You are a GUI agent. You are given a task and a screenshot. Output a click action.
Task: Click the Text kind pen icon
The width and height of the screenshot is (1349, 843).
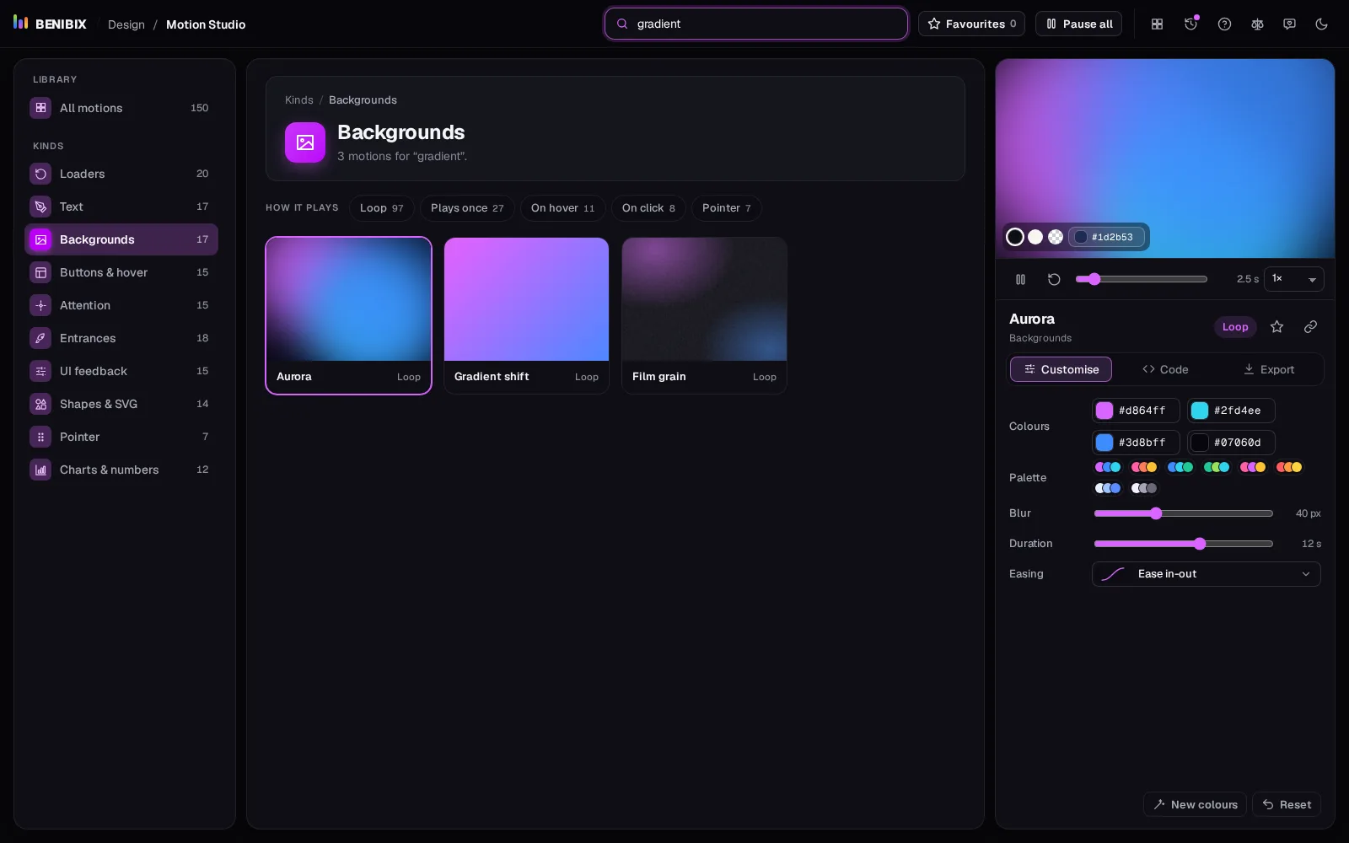(40, 207)
